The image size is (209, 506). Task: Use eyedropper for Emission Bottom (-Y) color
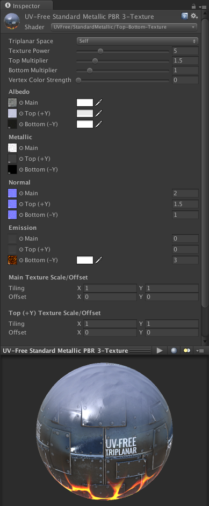(99, 260)
